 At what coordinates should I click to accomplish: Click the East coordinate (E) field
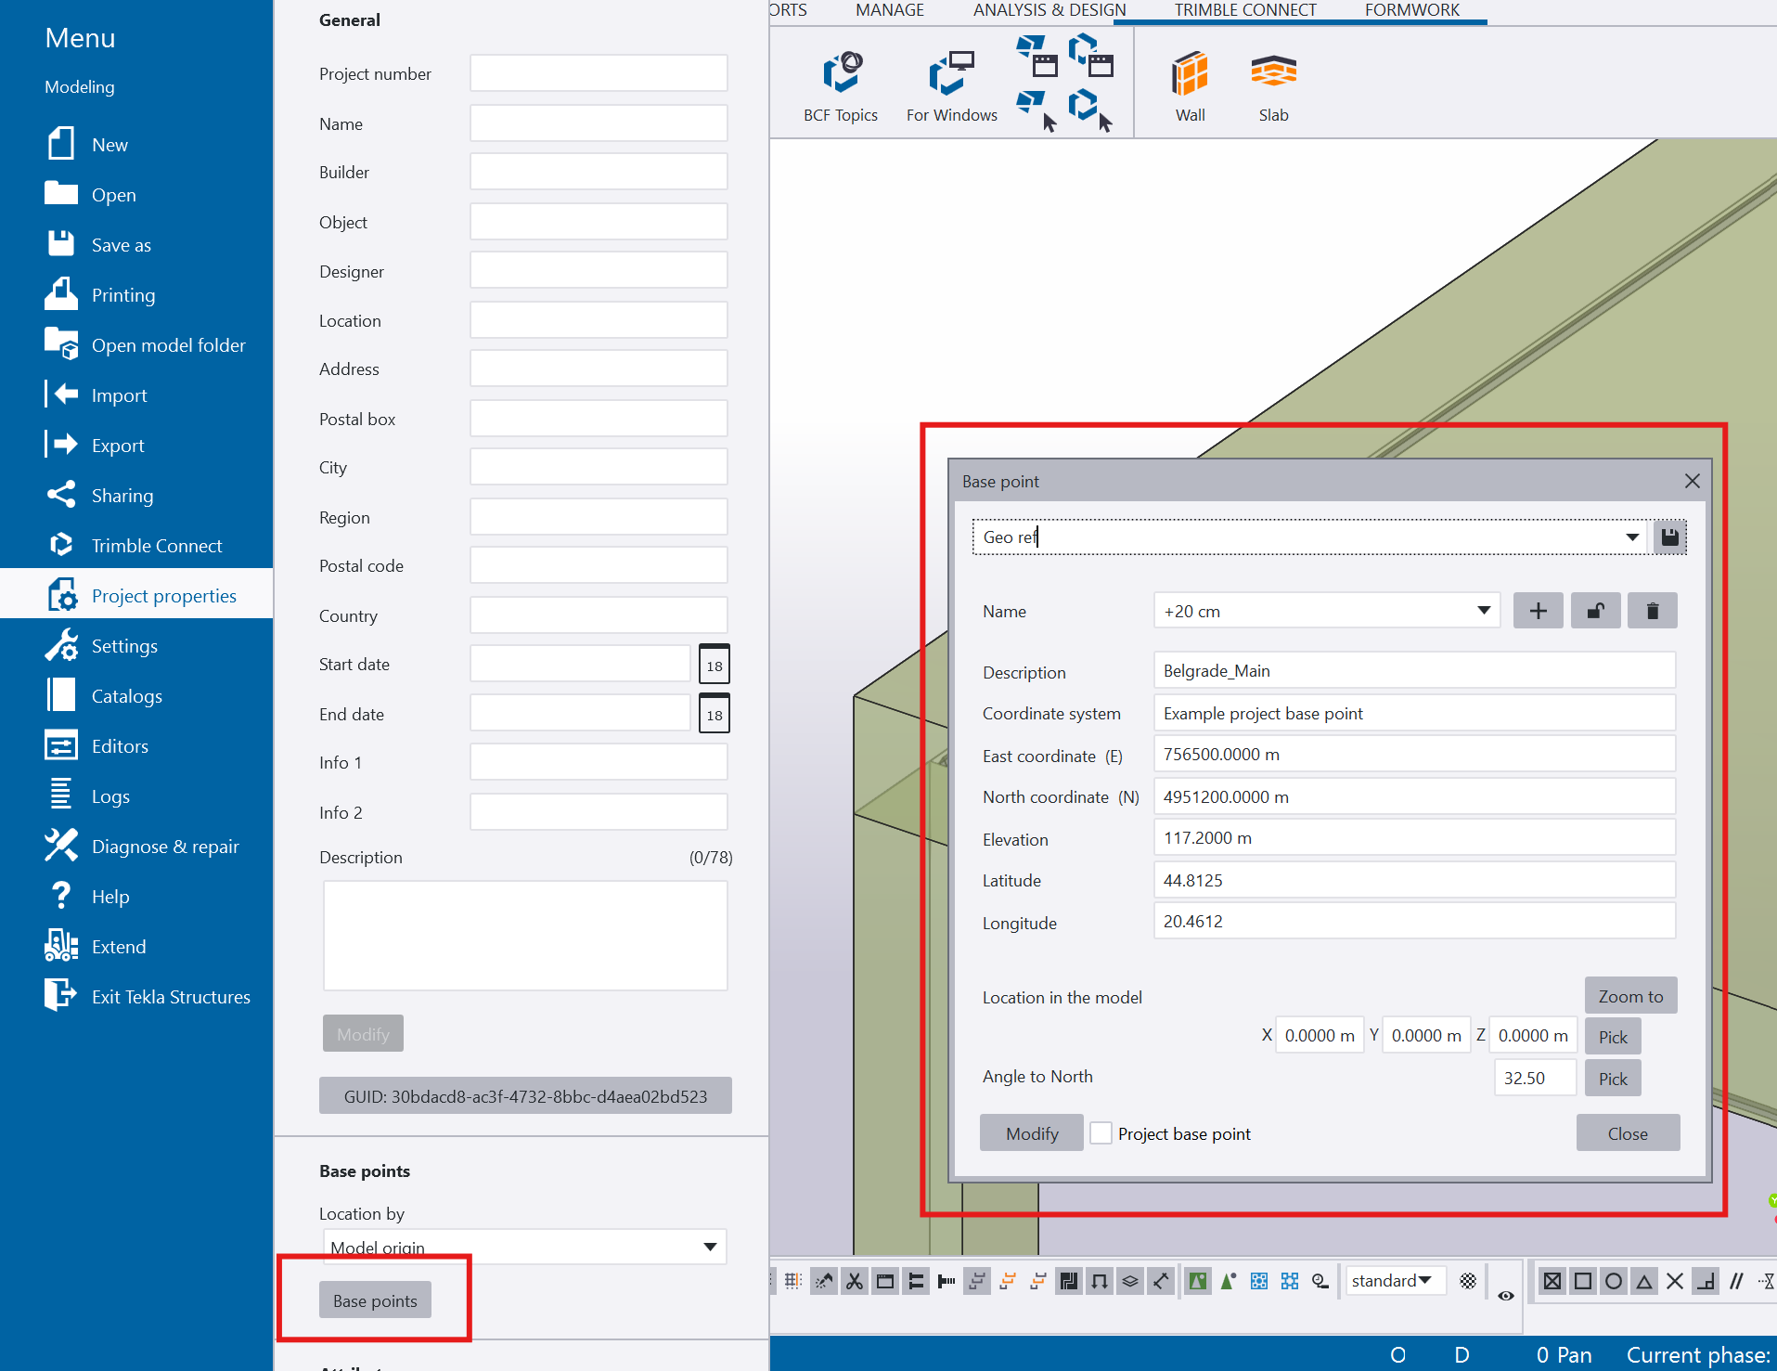(1414, 754)
